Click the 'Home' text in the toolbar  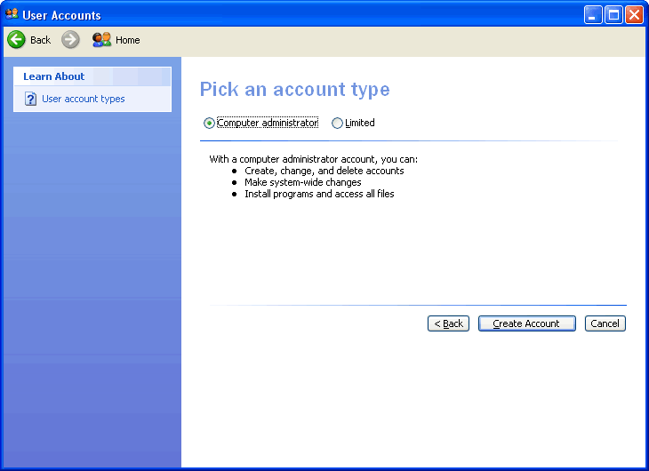(x=128, y=40)
